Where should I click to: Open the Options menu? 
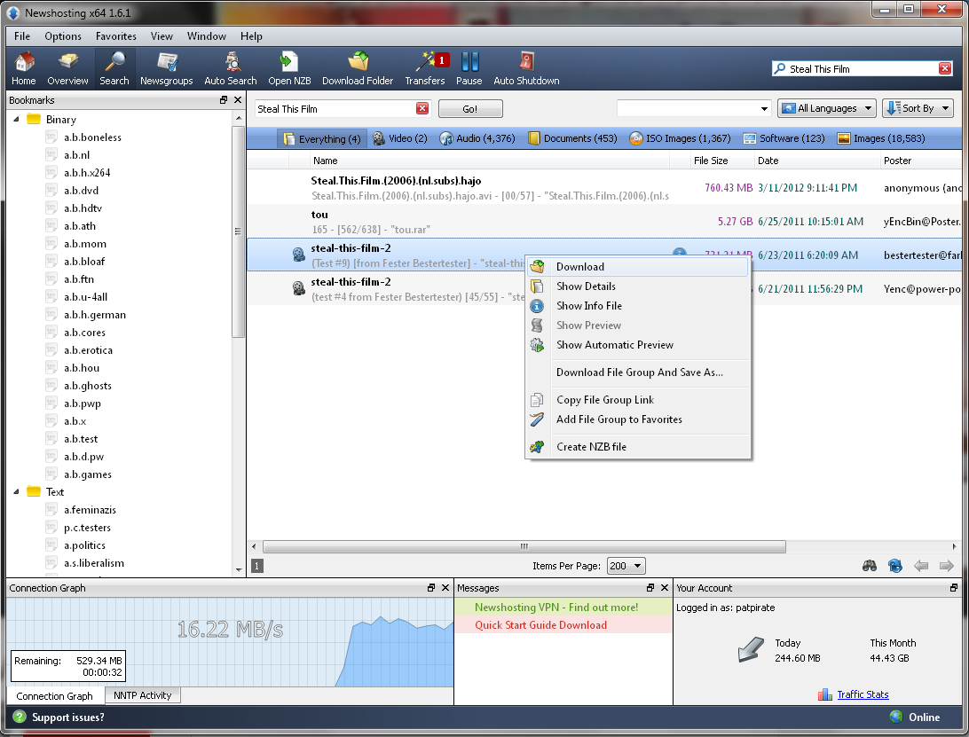point(62,35)
